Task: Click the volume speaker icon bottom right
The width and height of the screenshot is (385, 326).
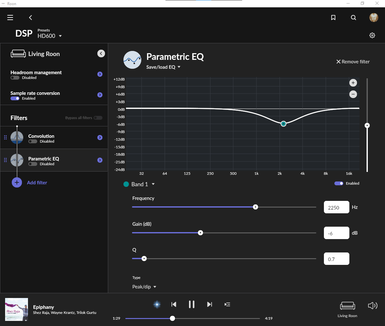Action: tap(373, 306)
